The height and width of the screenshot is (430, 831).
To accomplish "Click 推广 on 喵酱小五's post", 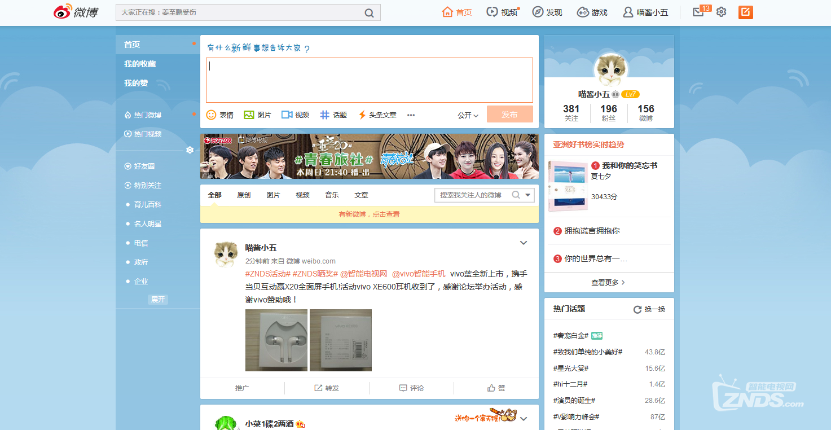I will click(242, 388).
